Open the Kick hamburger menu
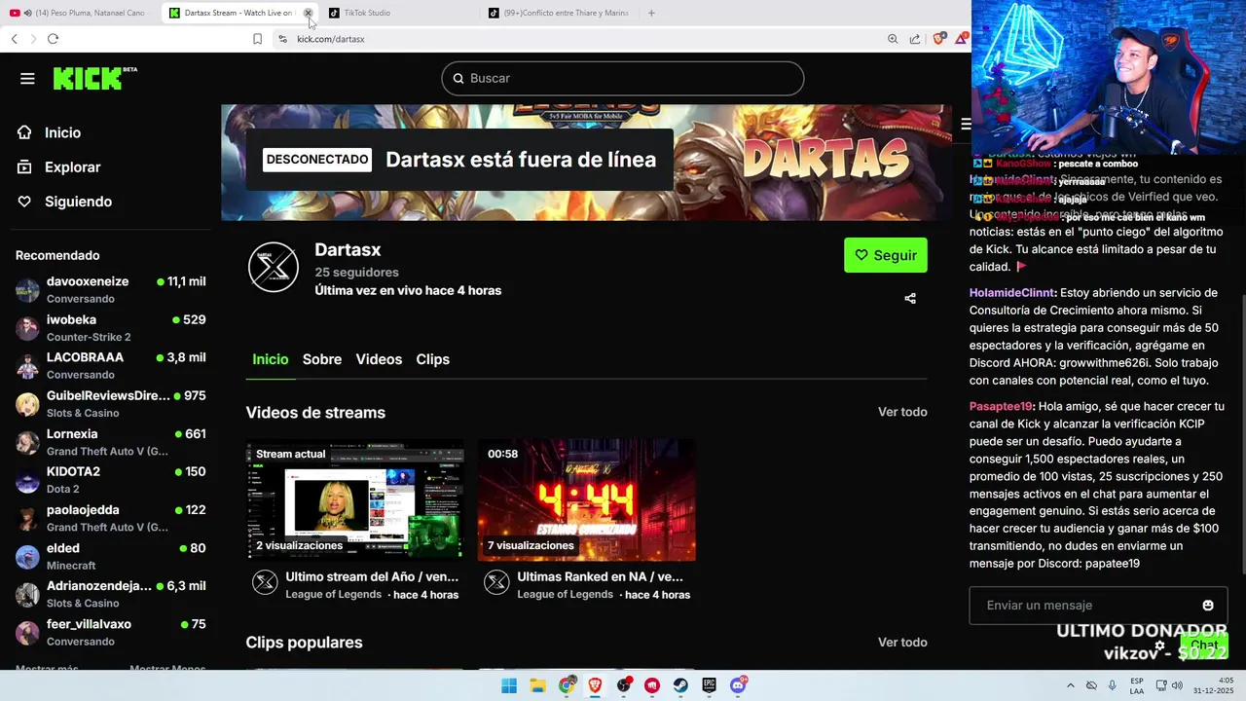This screenshot has width=1246, height=701. point(27,79)
